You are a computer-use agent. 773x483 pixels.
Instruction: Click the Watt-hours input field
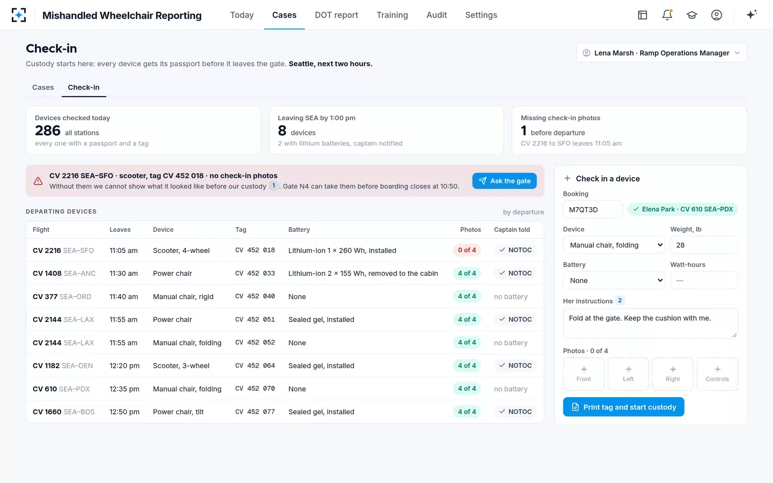coord(704,281)
